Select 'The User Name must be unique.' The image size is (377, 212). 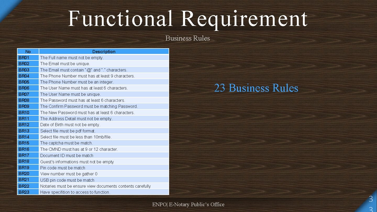104,94
